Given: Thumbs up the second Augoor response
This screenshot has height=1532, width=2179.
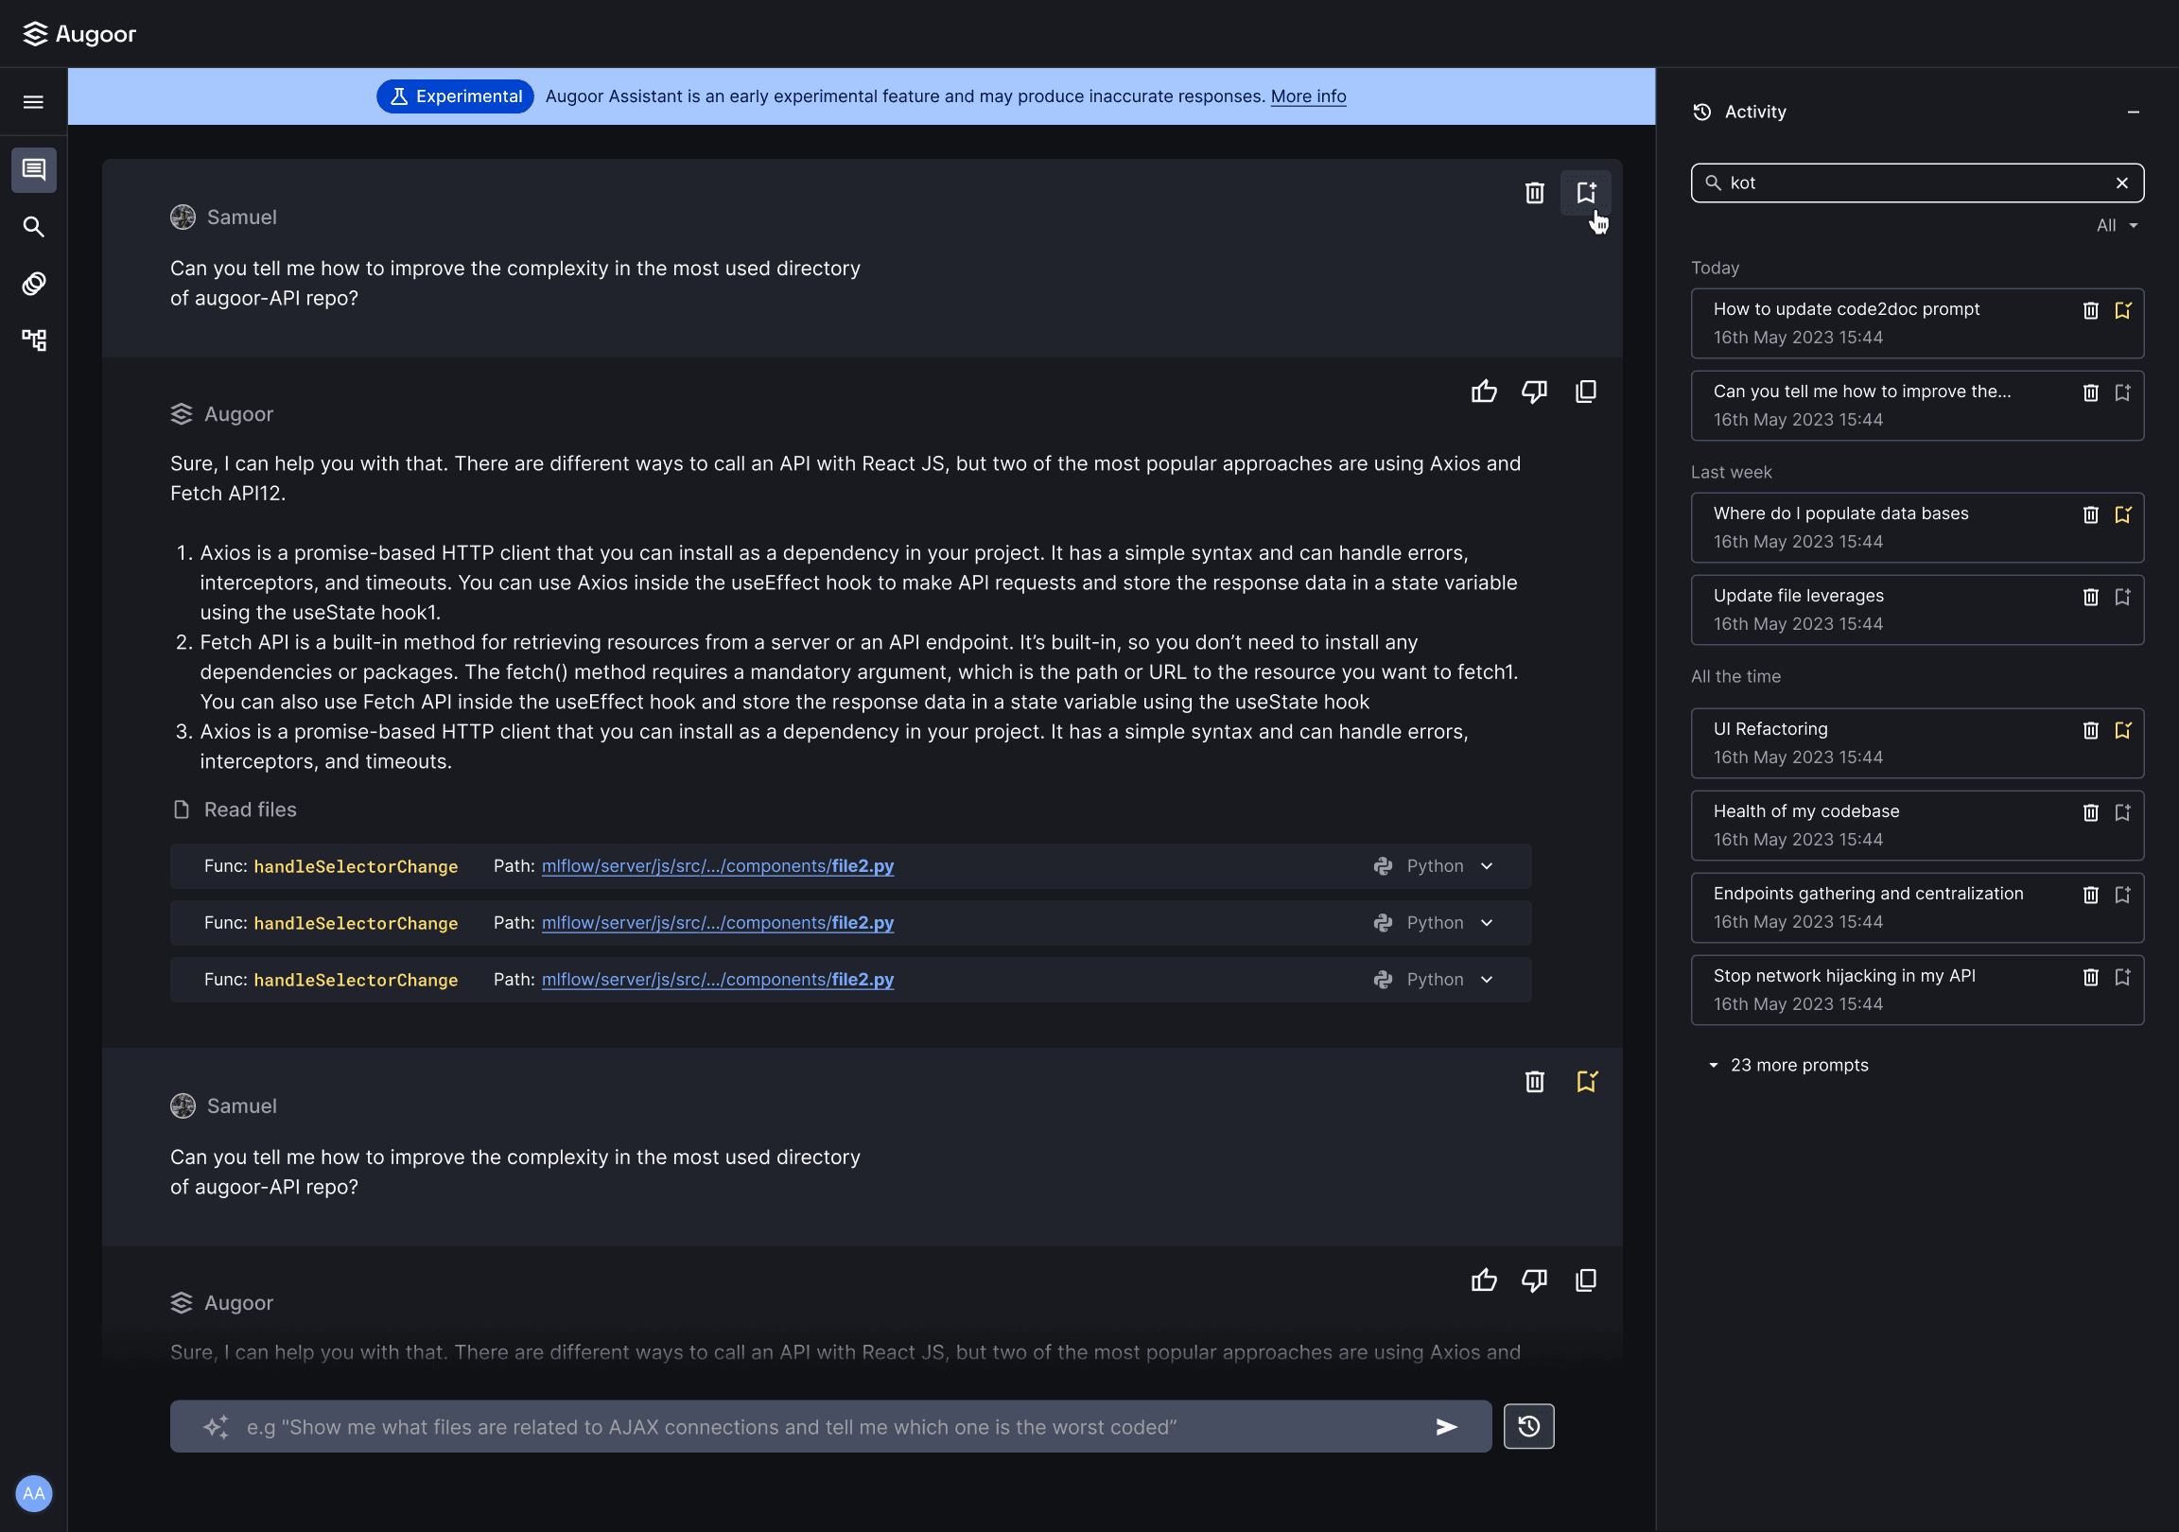Looking at the screenshot, I should tap(1483, 1280).
